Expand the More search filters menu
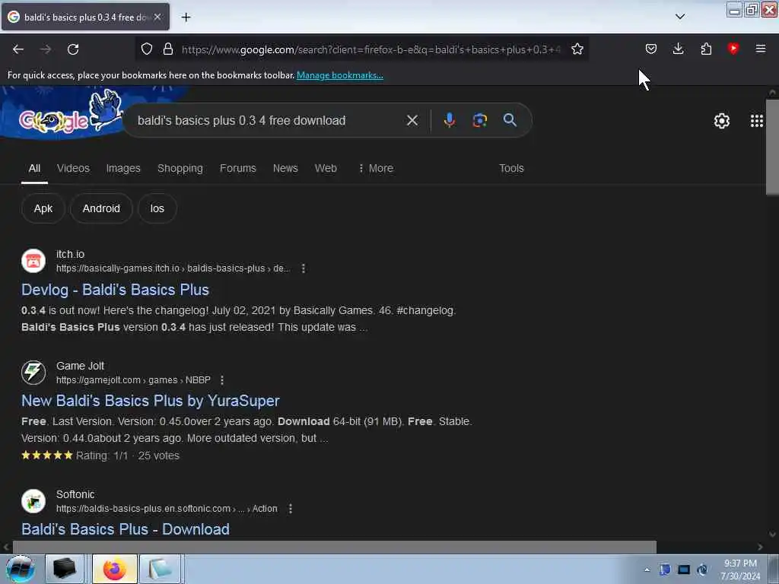 click(376, 168)
